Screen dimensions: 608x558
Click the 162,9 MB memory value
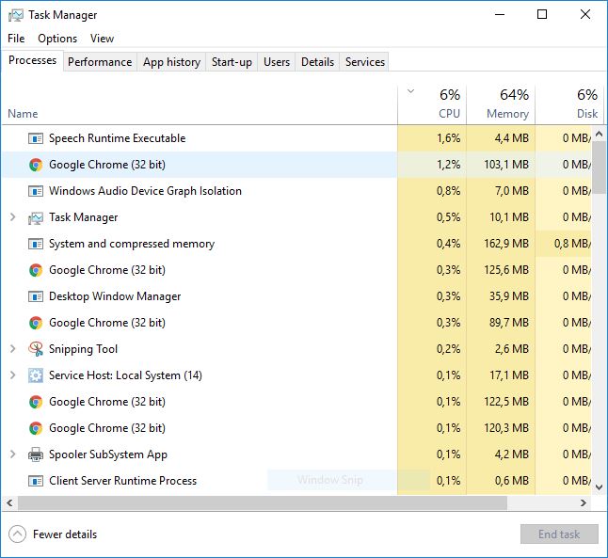point(506,244)
